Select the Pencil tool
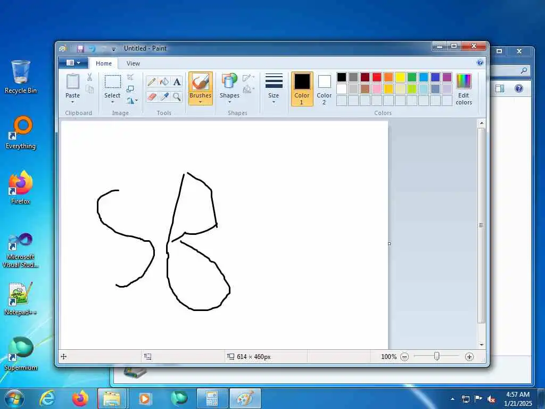 pyautogui.click(x=152, y=82)
